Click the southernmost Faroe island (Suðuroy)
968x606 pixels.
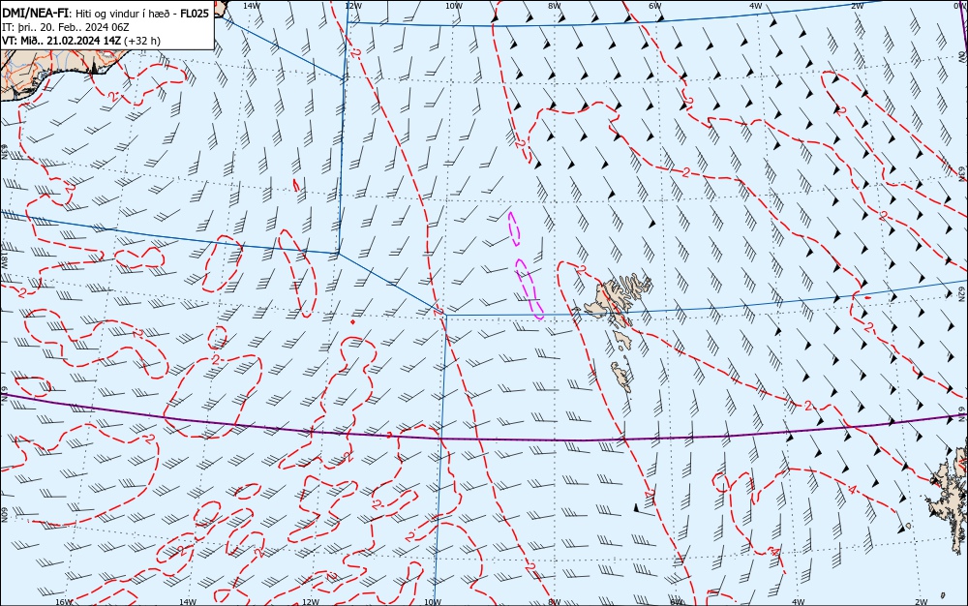pos(622,377)
